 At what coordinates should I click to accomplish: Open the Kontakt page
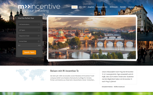(123, 7)
